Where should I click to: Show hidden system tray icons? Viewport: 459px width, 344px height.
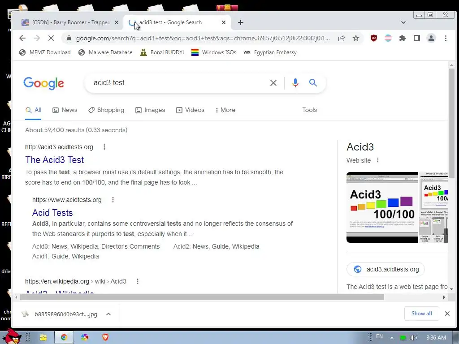point(392,338)
